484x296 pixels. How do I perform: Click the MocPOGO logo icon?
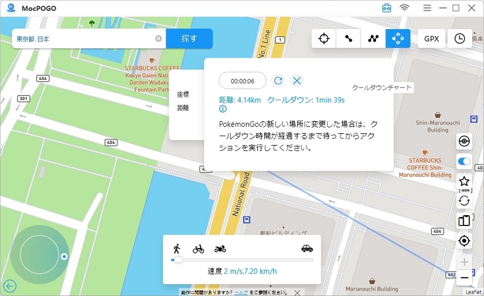11,8
